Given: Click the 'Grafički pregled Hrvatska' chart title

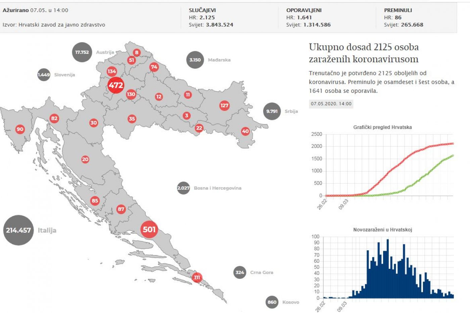Looking at the screenshot, I should pyautogui.click(x=383, y=127).
